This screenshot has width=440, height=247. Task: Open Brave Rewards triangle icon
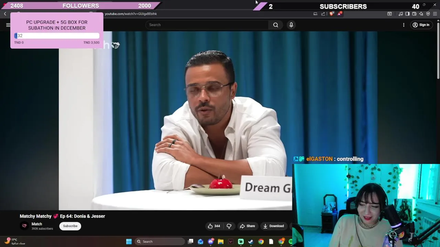pyautogui.click(x=340, y=14)
